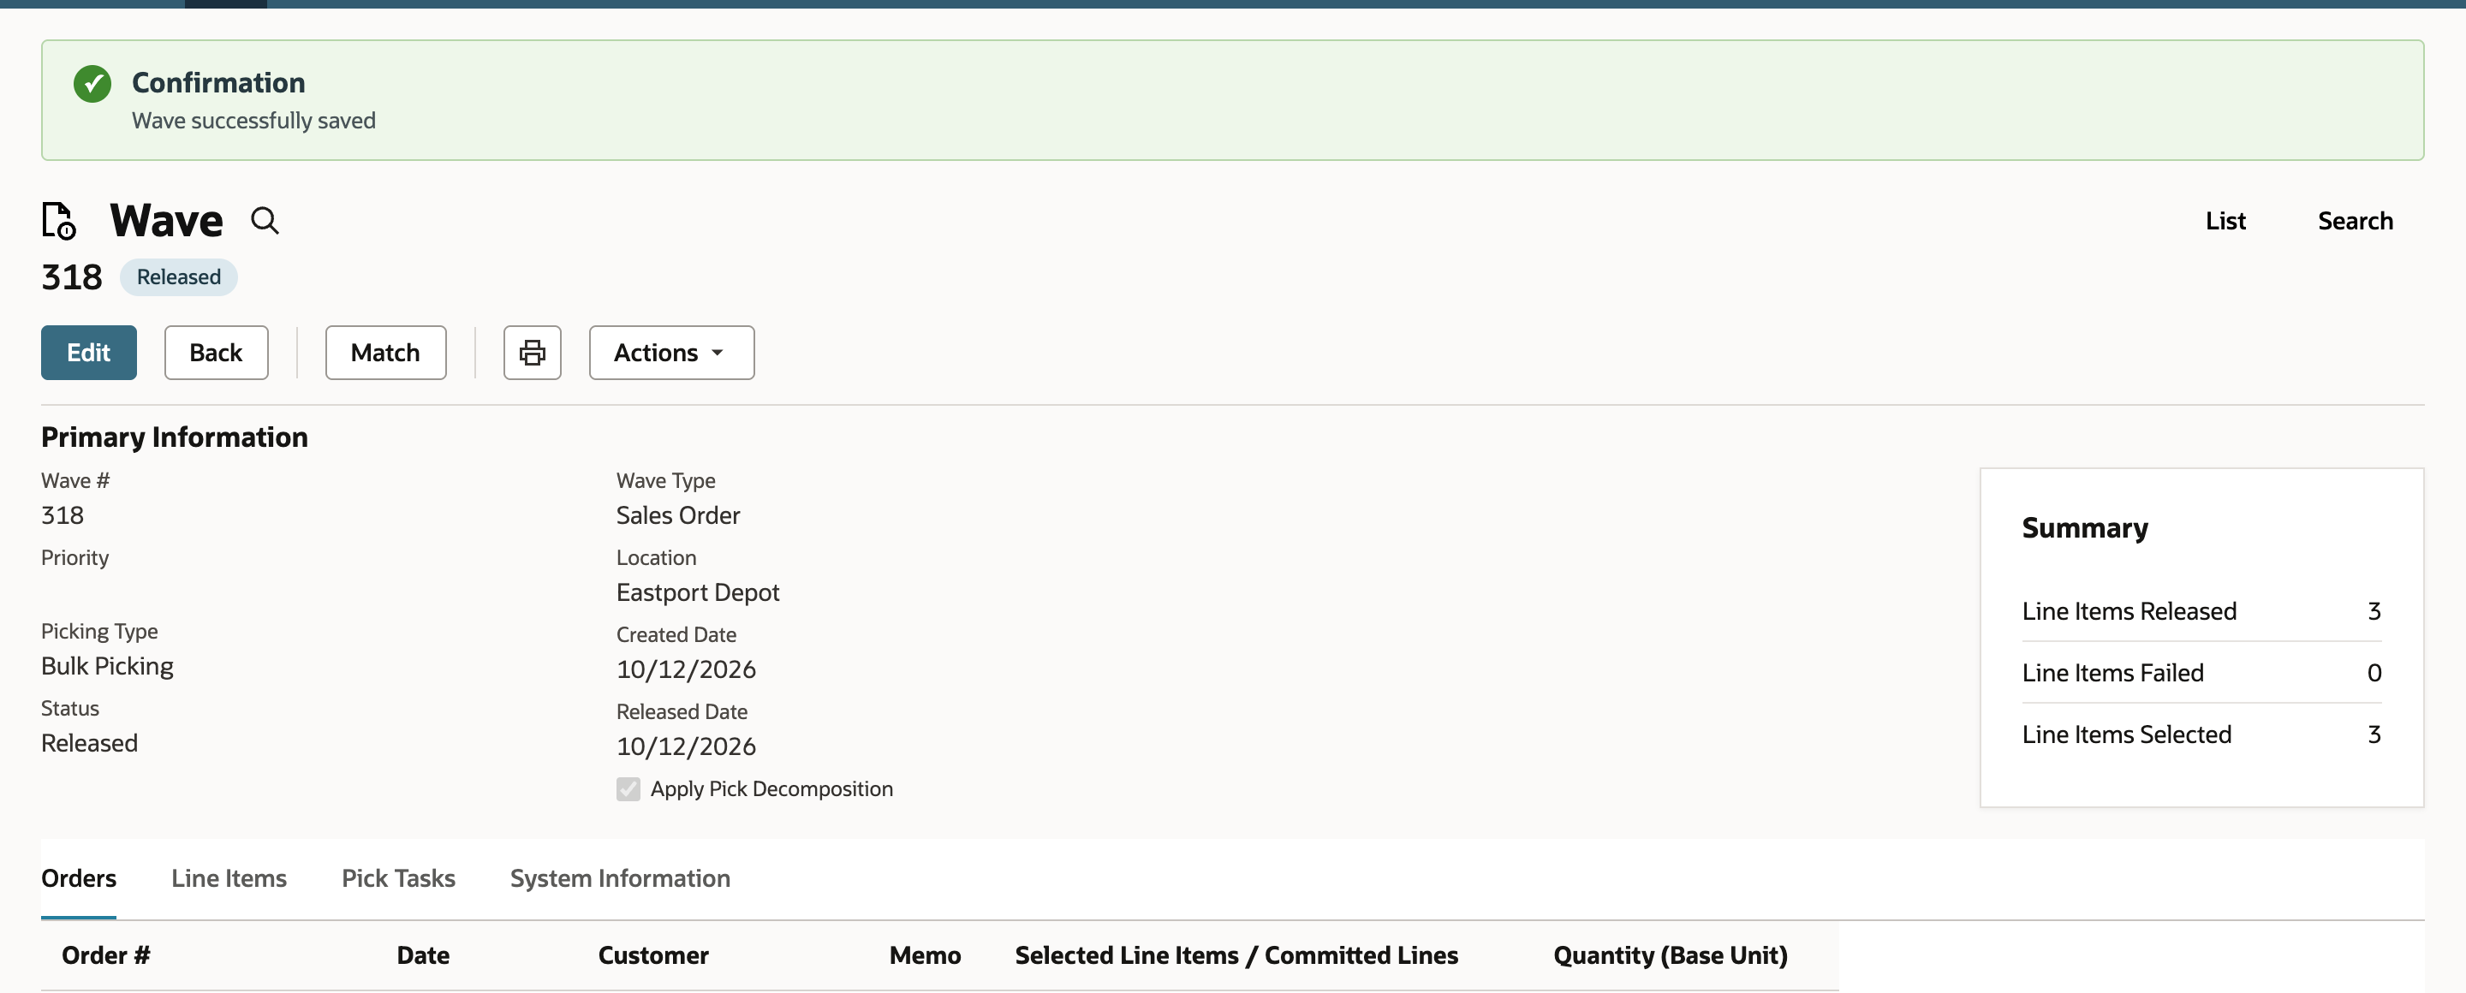This screenshot has width=2466, height=993.
Task: Go back with the Back button
Action: pos(217,353)
